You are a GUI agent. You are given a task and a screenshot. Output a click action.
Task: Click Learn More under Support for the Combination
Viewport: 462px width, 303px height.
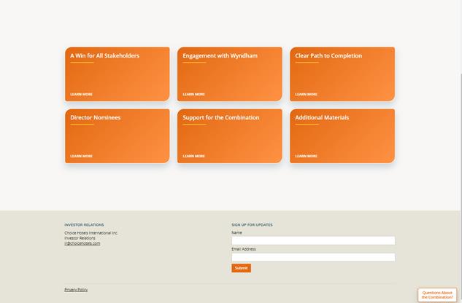[x=193, y=156]
